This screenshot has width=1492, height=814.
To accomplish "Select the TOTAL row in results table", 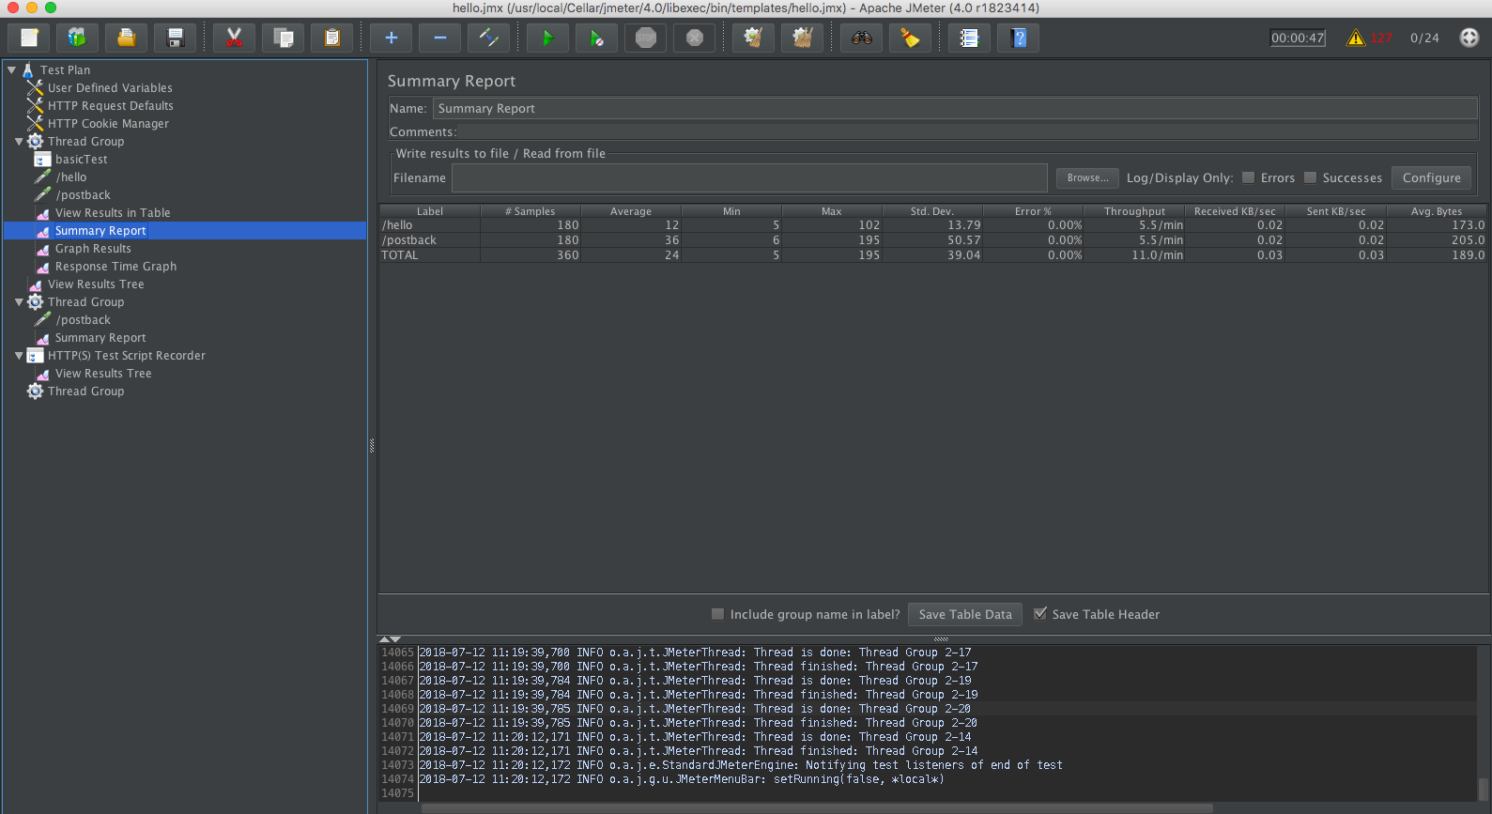I will tap(933, 255).
